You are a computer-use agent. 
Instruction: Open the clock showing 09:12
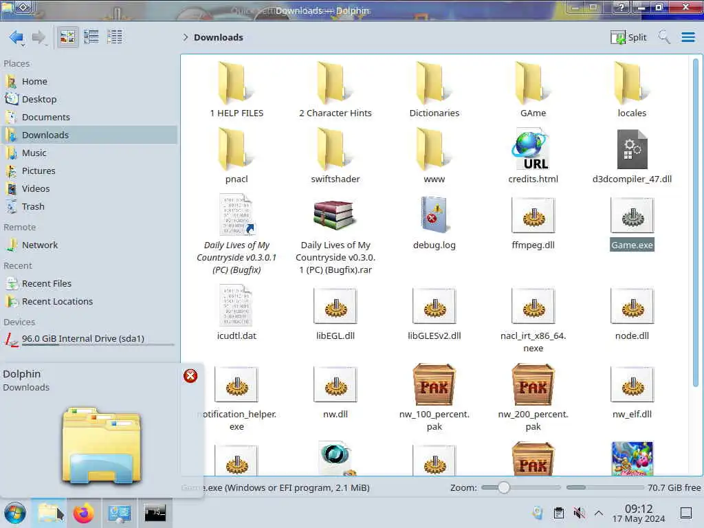click(x=639, y=513)
